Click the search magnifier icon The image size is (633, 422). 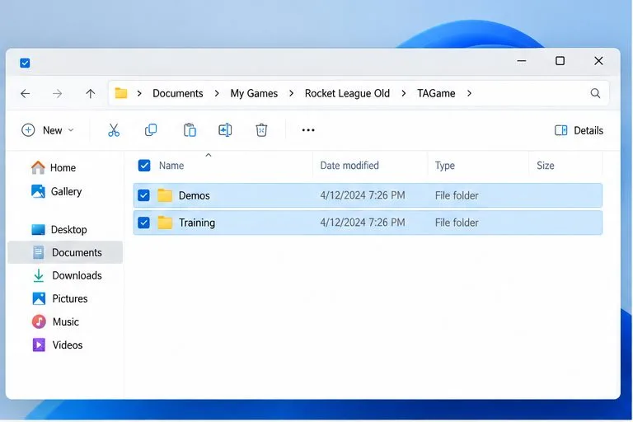(595, 93)
